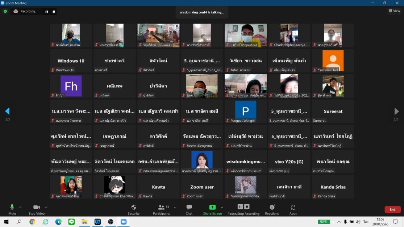Select the Kanda Srisa participant tile
404x227 pixels.
(333, 187)
